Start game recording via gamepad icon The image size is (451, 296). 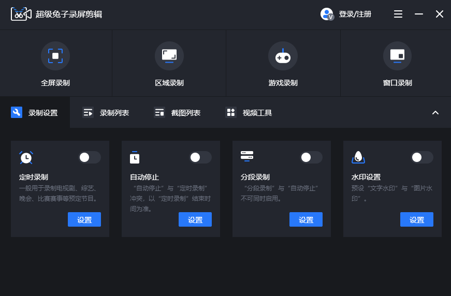(283, 56)
